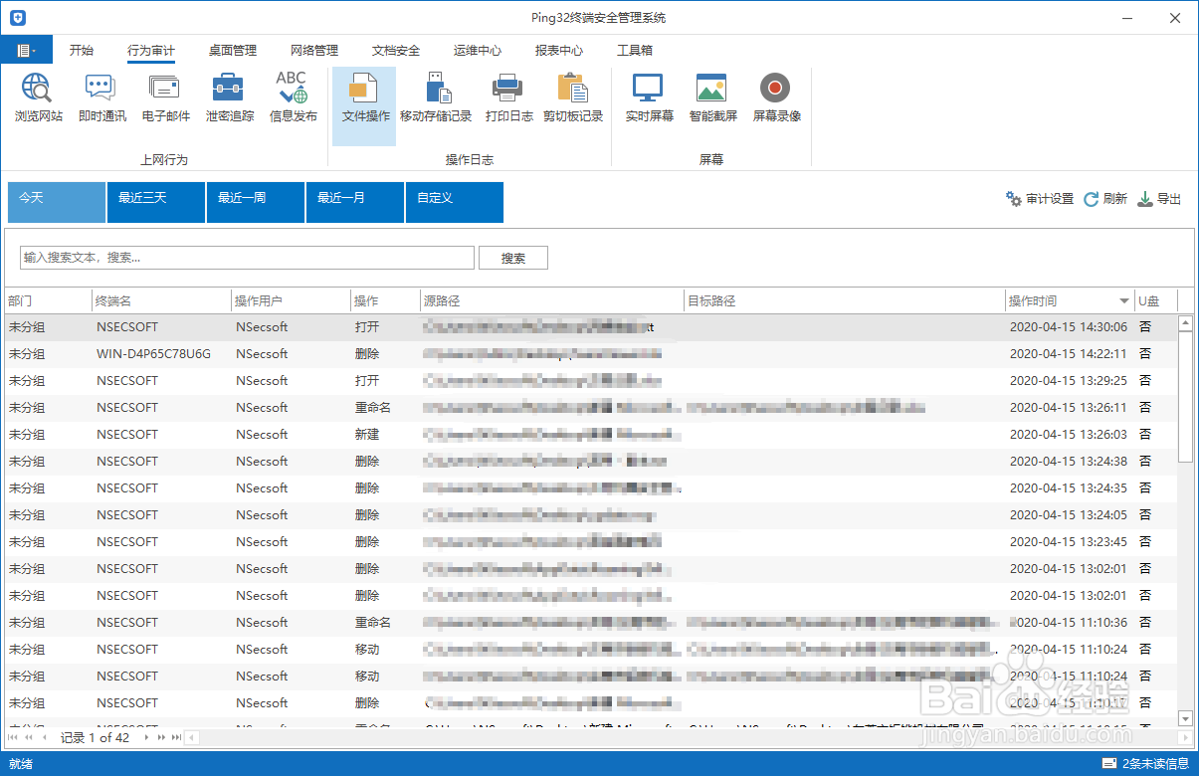Screen dimensions: 1199x776
Task: Open the blue application menu dropdown
Action: pyautogui.click(x=27, y=50)
